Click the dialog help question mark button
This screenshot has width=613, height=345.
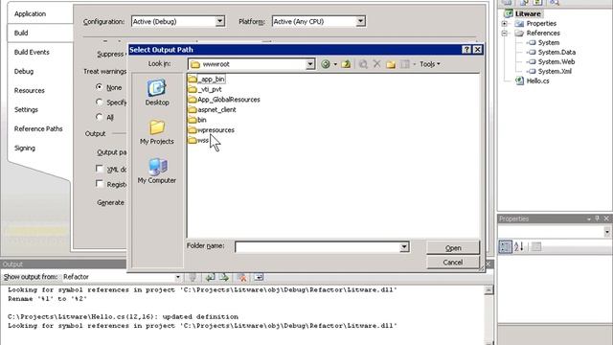(x=466, y=50)
